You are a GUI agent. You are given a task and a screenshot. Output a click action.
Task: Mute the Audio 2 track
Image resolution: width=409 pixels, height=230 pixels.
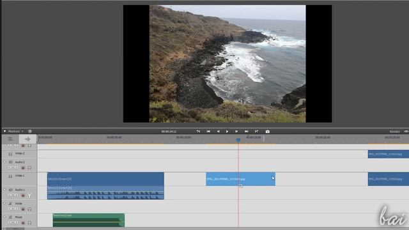23,167
